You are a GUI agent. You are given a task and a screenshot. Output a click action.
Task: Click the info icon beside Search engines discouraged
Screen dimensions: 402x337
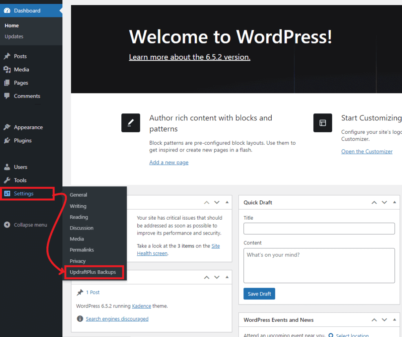80,319
